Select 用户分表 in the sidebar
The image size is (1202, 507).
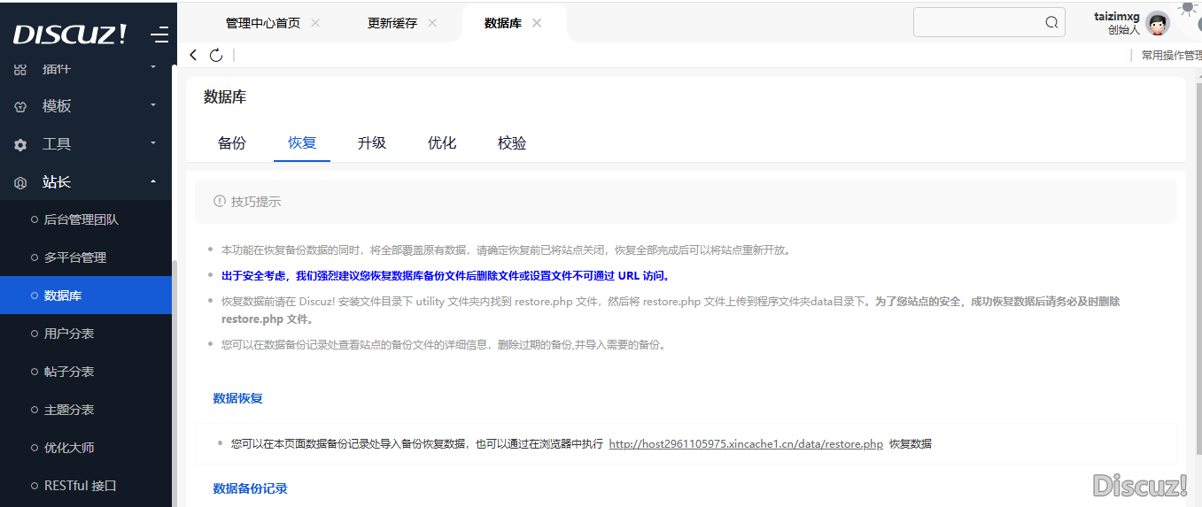click(69, 334)
